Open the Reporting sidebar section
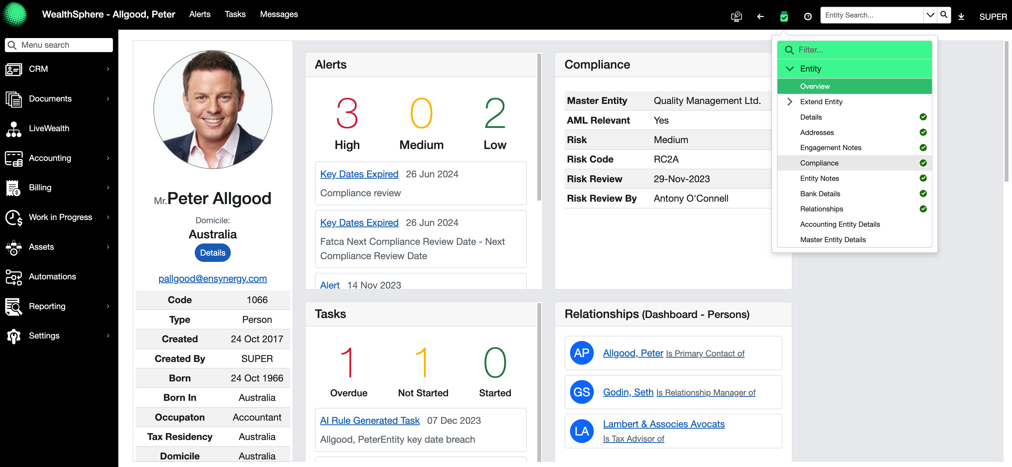Screen dimensions: 1012x467 click(47, 306)
